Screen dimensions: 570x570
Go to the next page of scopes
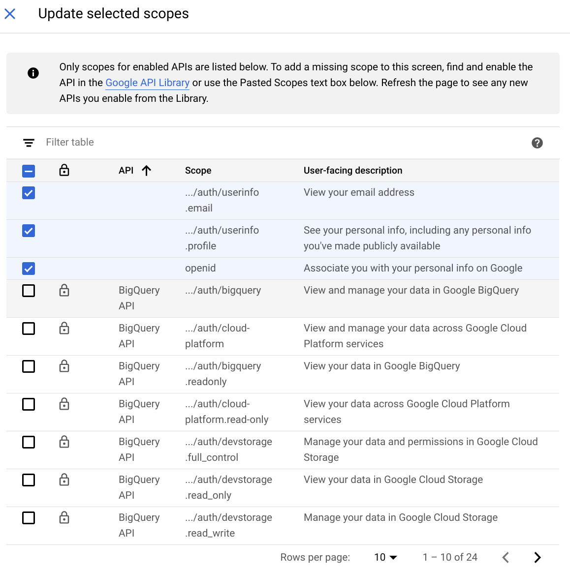coord(537,557)
